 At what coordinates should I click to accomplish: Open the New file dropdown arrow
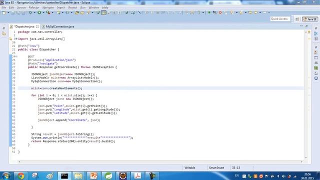8,12
